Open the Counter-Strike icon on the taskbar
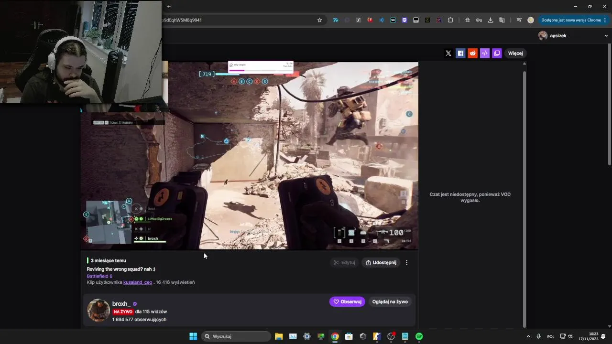Viewport: 612px width, 344px height. click(x=377, y=336)
